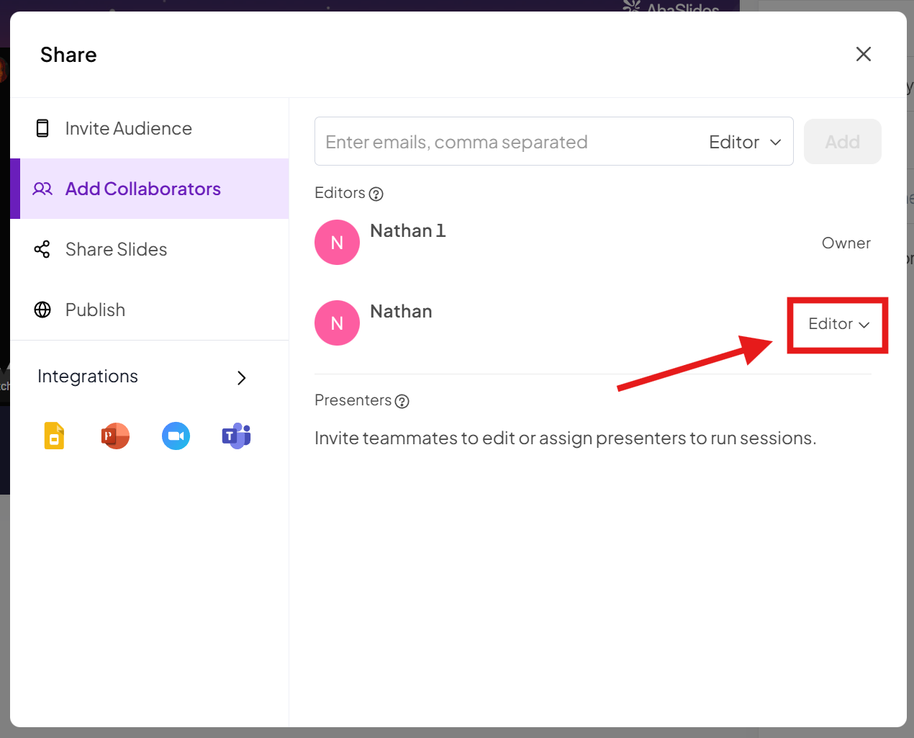The height and width of the screenshot is (738, 914).
Task: Open the PowerPoint integration icon
Action: tap(115, 436)
